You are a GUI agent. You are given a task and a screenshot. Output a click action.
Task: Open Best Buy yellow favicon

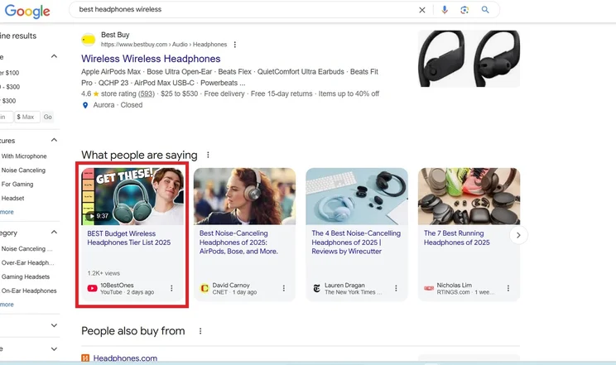pyautogui.click(x=89, y=39)
